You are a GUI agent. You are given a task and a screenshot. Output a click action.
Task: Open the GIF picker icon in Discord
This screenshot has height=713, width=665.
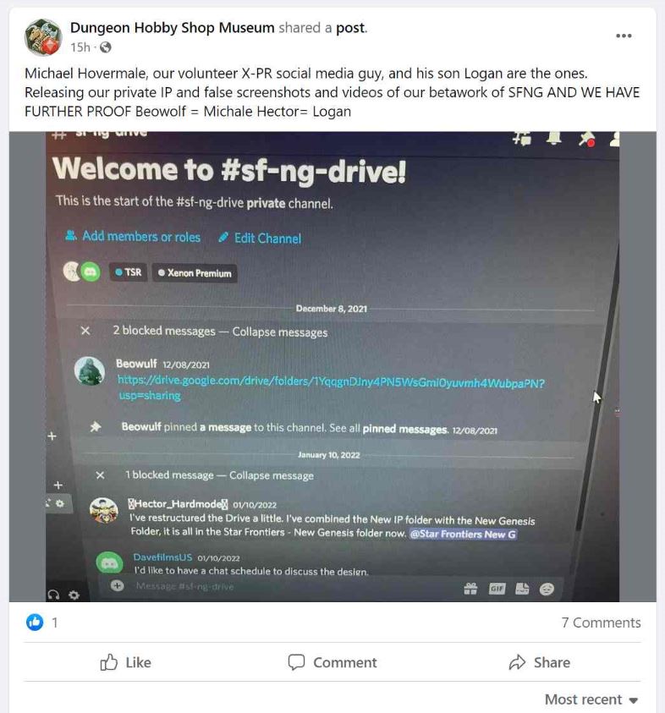(x=497, y=589)
